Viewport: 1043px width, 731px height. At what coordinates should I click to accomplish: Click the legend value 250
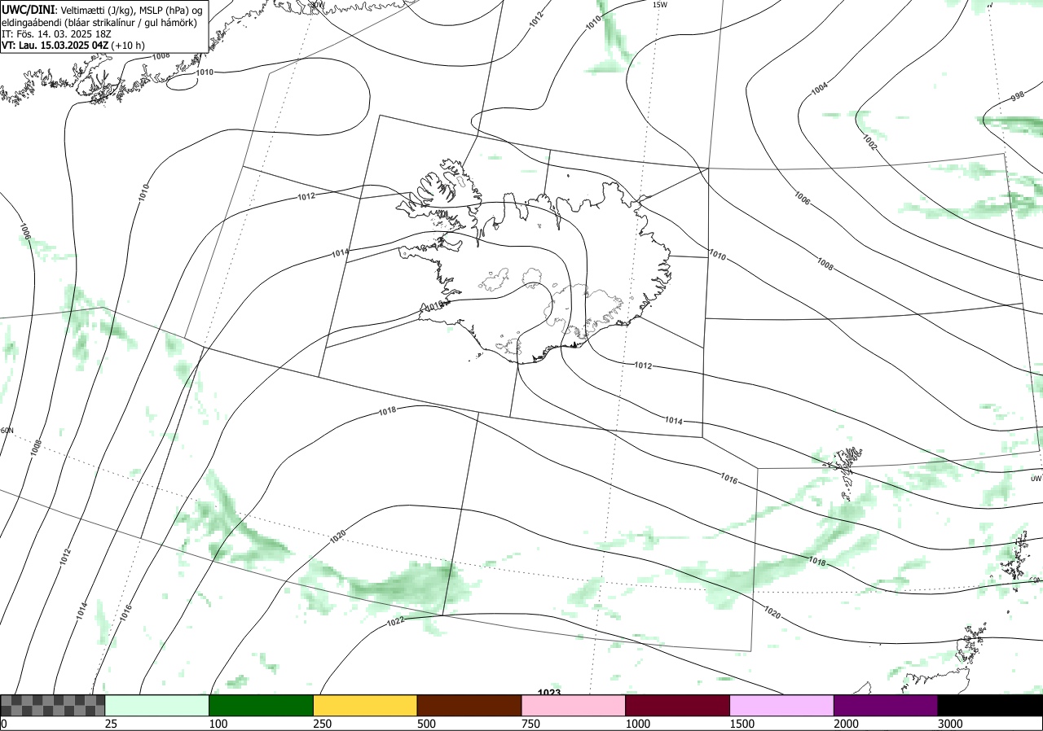(x=323, y=724)
